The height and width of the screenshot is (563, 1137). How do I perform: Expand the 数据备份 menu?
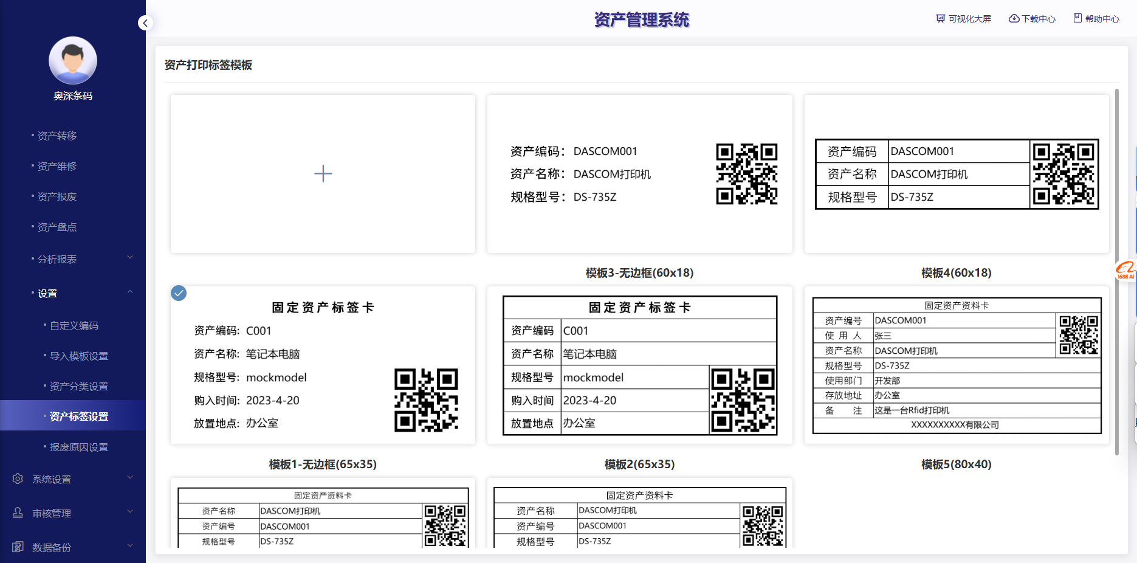(x=129, y=546)
